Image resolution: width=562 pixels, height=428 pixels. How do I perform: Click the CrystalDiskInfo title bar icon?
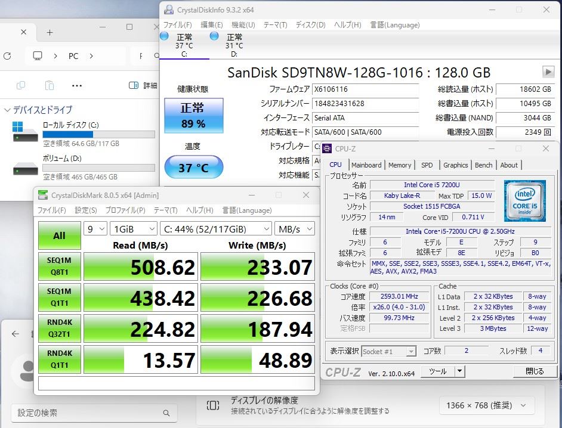(169, 10)
